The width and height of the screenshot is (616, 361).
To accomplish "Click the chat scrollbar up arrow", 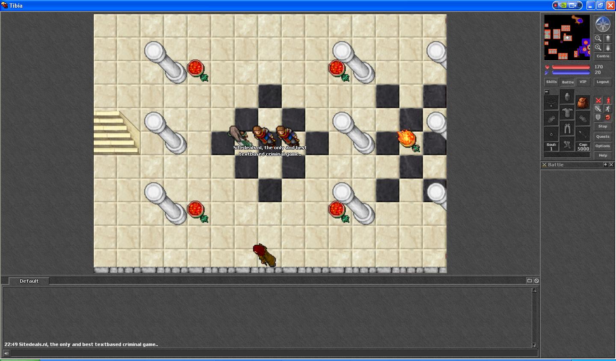I will pos(534,290).
